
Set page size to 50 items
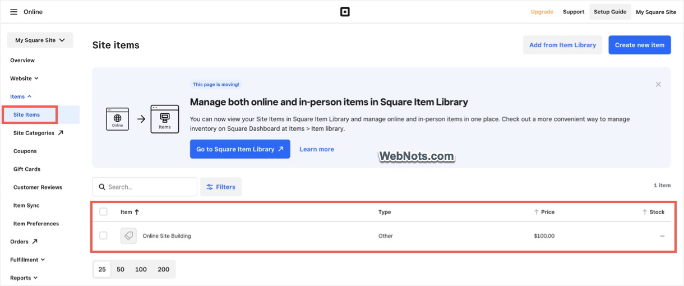pos(121,269)
